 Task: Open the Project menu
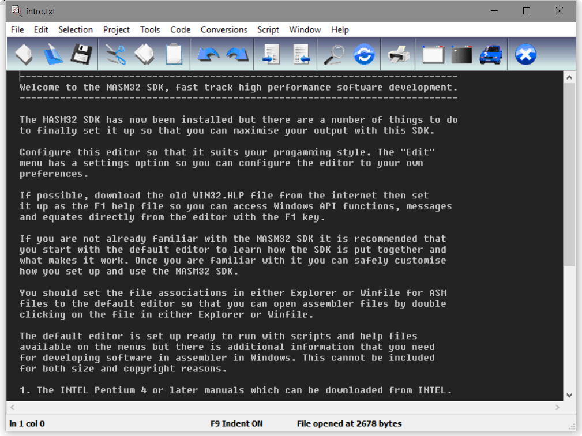pyautogui.click(x=116, y=29)
